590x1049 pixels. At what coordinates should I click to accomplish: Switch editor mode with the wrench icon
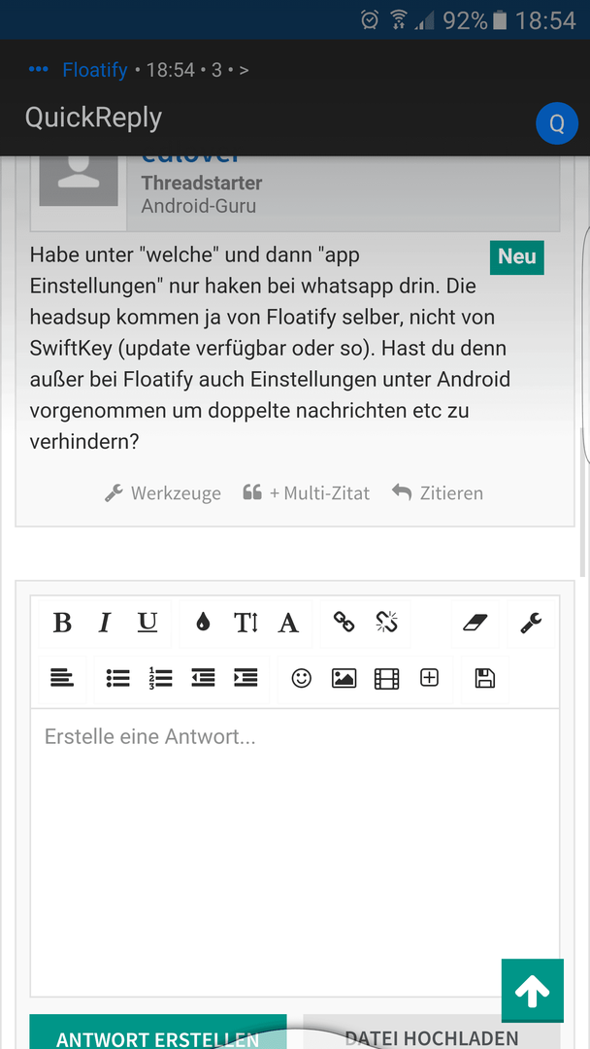coord(531,624)
